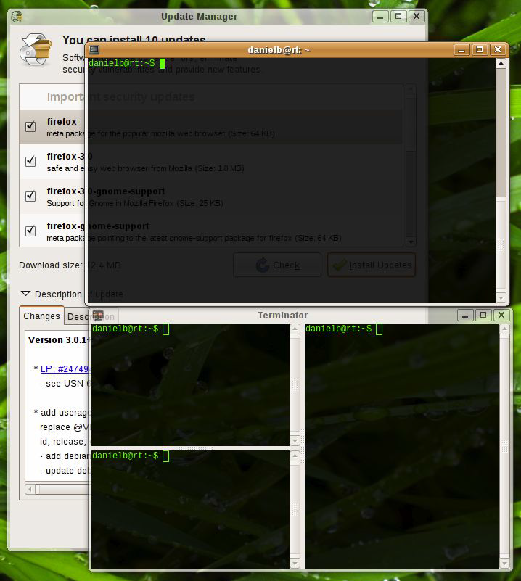Screen dimensions: 521x581
Task: Minimize the Terminator window
Action: click(x=465, y=316)
